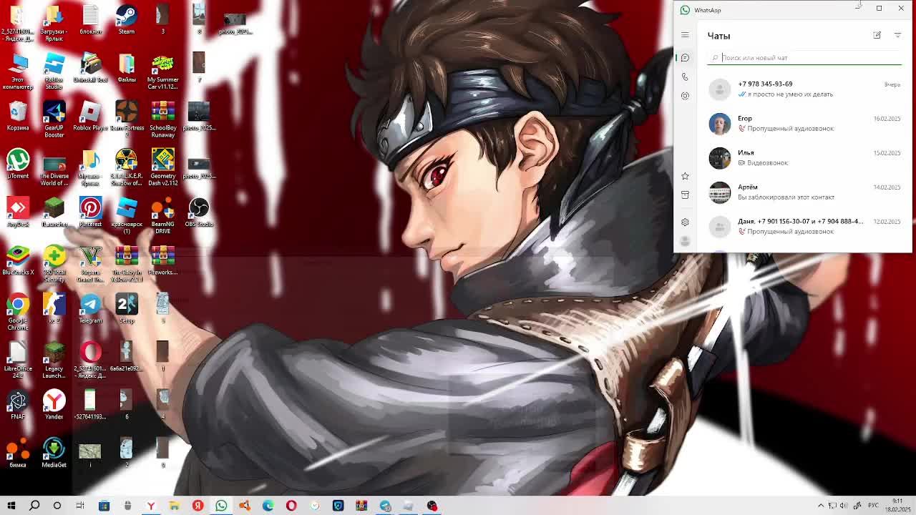
Task: Select the µTorrent desktop shortcut
Action: pos(18,164)
